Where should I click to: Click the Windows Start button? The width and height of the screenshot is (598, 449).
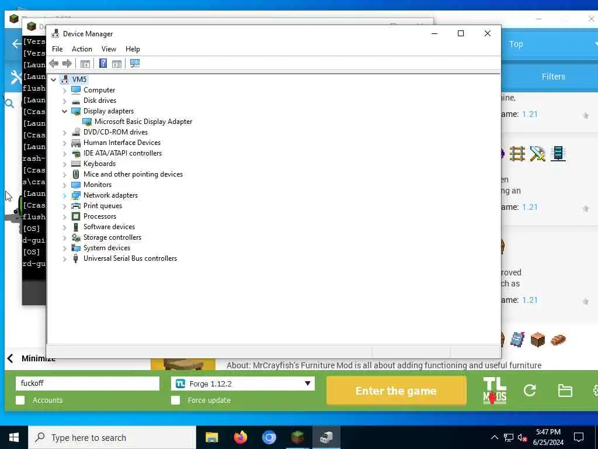click(14, 437)
